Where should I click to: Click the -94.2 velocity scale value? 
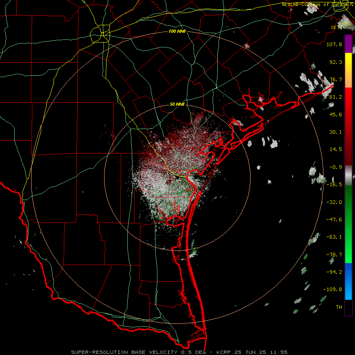(334, 272)
